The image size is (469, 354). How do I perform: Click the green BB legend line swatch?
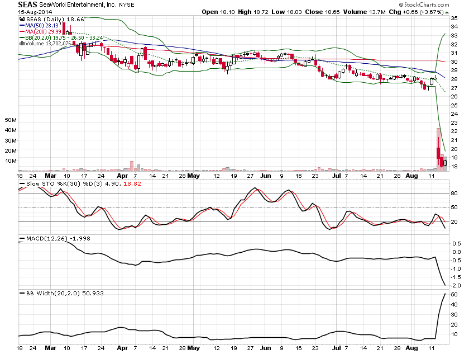coord(22,37)
